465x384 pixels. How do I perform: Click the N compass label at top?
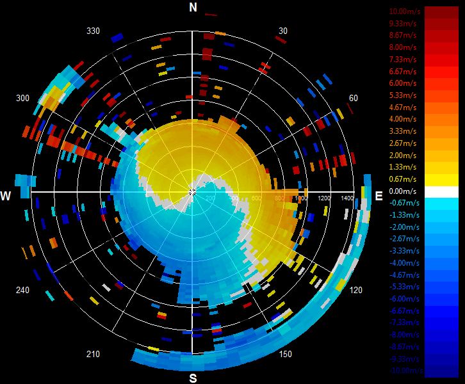(x=193, y=8)
